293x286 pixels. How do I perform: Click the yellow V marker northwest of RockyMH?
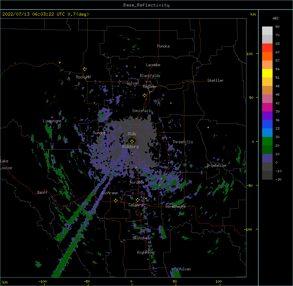pyautogui.click(x=59, y=62)
